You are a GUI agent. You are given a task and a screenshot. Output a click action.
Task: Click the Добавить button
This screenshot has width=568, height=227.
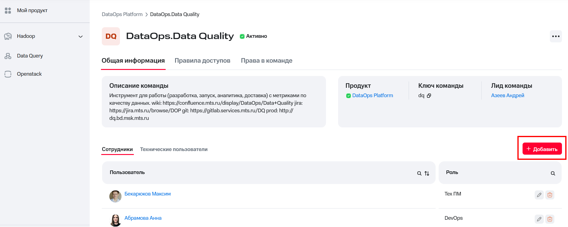(x=542, y=149)
